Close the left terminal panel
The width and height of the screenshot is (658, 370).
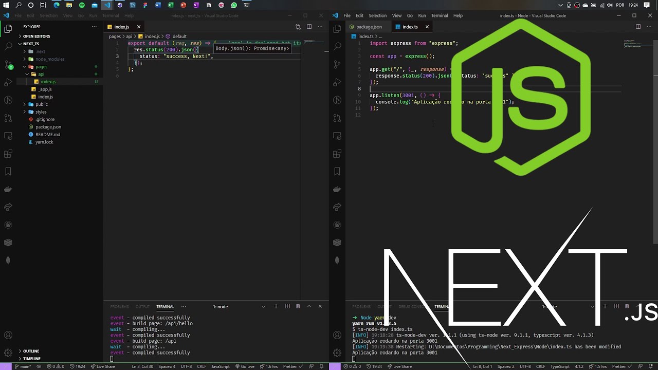click(x=320, y=306)
